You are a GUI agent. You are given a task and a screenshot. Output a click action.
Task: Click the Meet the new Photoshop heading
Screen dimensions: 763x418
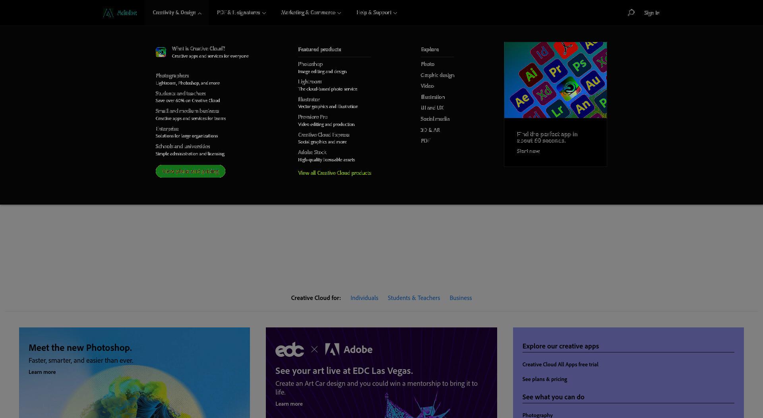[80, 348]
